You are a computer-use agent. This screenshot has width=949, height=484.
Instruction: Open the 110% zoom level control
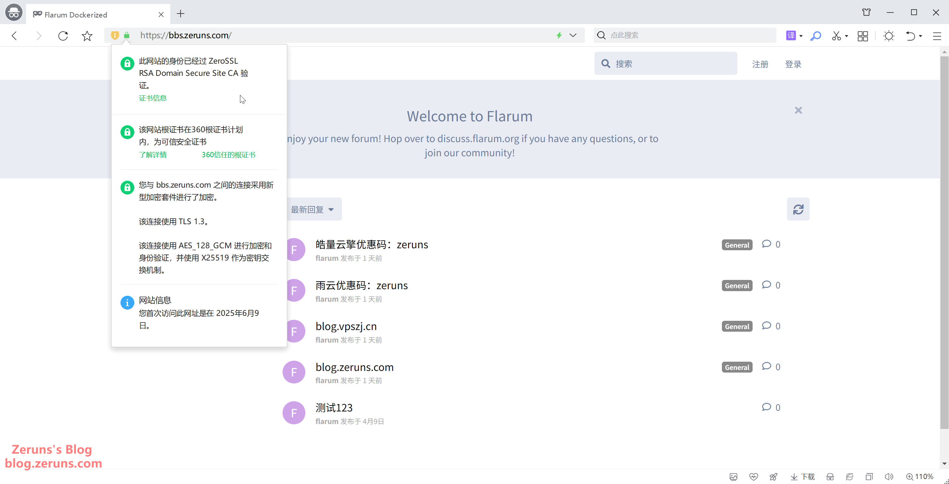(920, 477)
